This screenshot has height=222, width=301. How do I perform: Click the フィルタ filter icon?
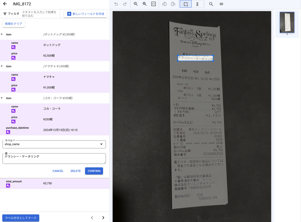pyautogui.click(x=5, y=14)
